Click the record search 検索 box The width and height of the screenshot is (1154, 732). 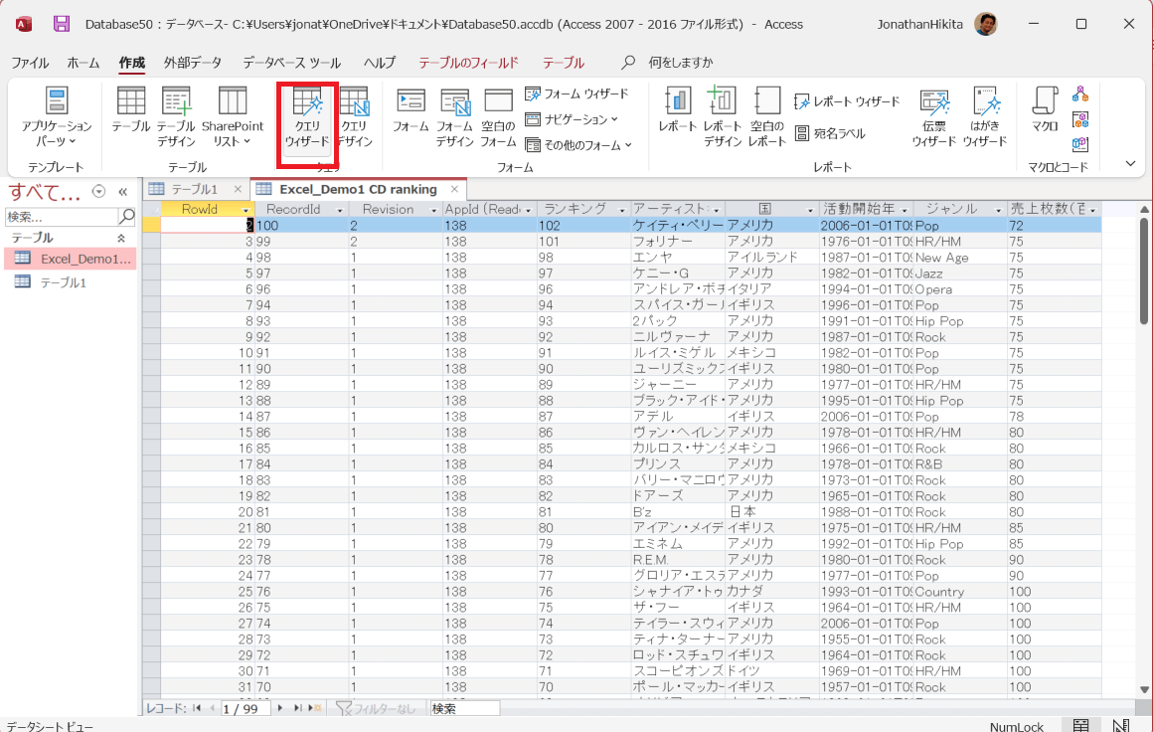pyautogui.click(x=464, y=708)
